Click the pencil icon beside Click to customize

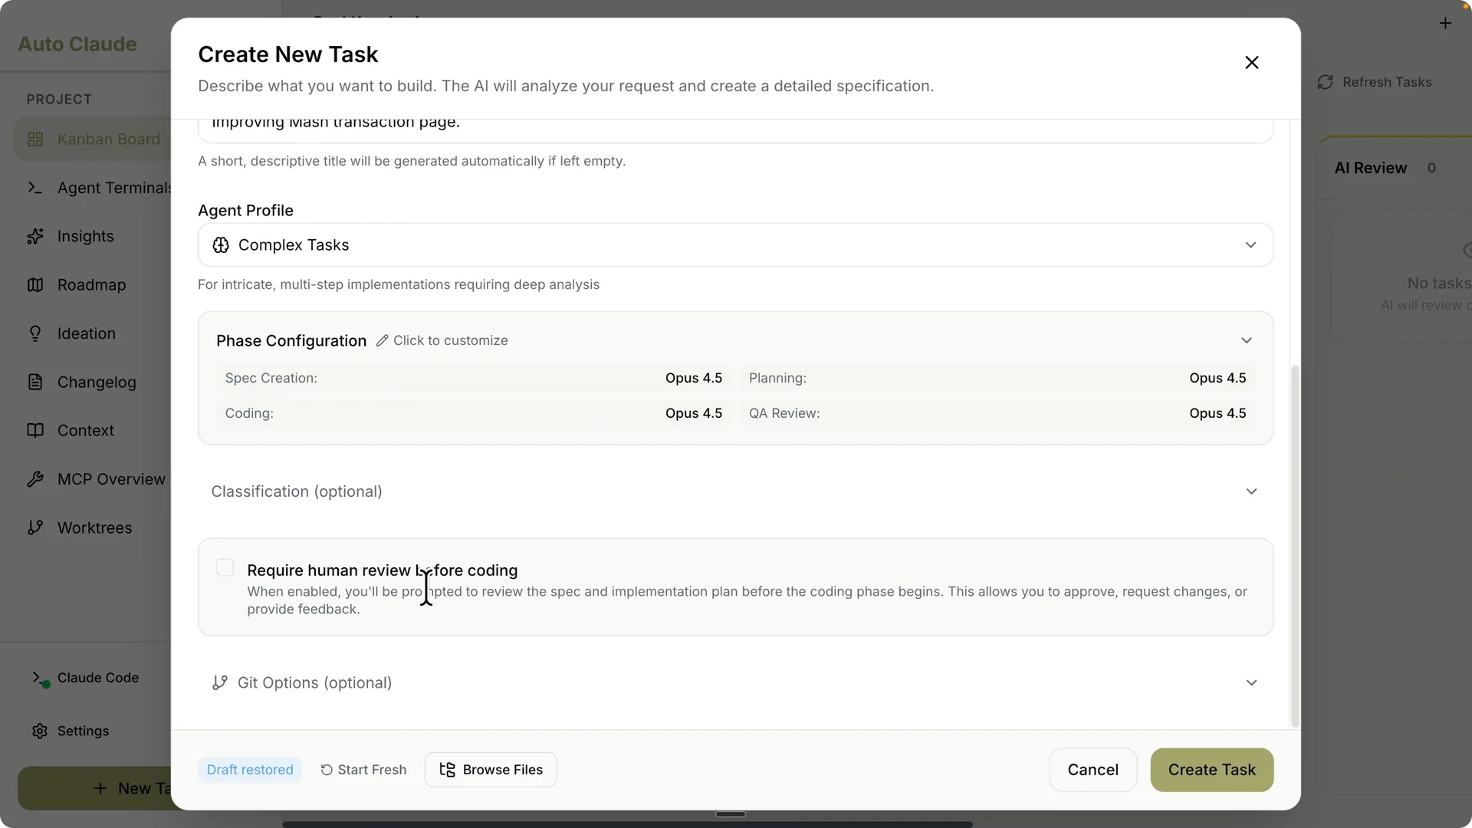pyautogui.click(x=382, y=340)
